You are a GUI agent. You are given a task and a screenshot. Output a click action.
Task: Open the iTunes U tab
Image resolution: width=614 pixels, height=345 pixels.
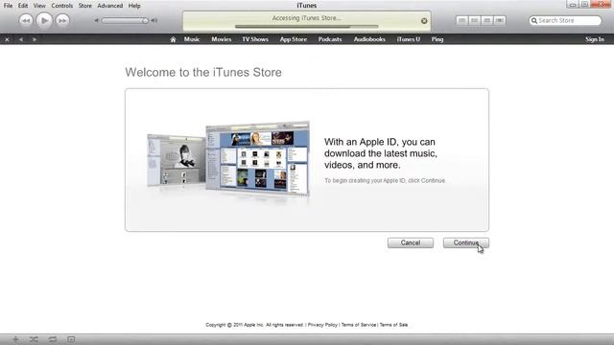click(408, 39)
